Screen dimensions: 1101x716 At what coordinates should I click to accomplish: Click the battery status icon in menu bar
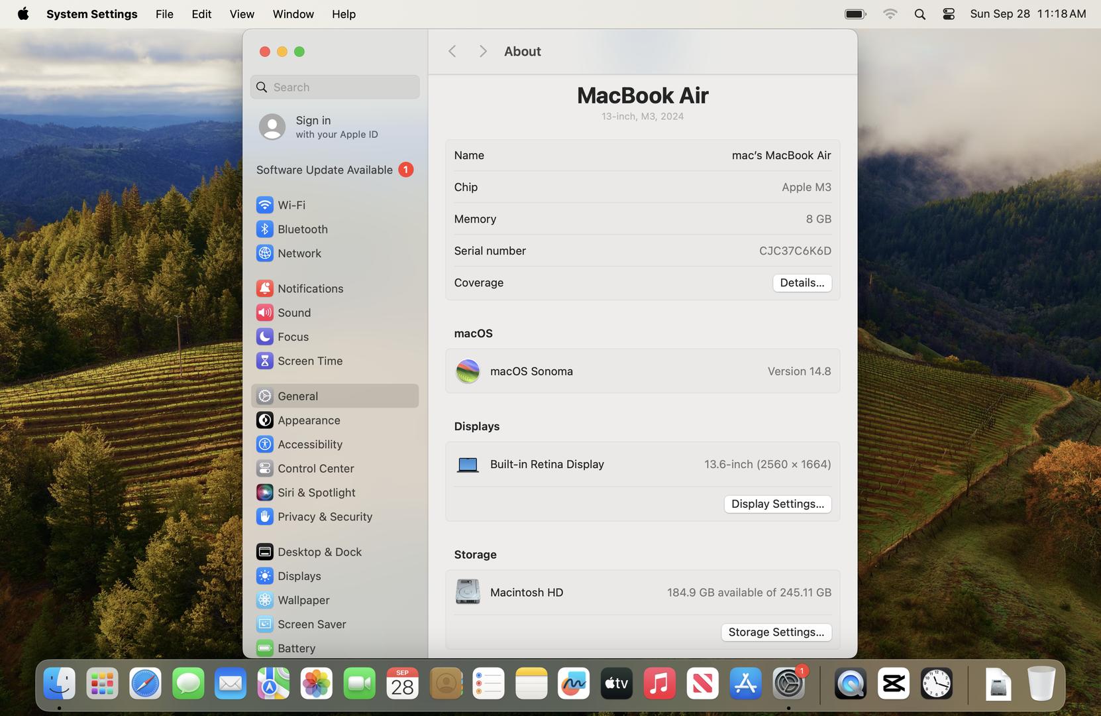pyautogui.click(x=855, y=14)
